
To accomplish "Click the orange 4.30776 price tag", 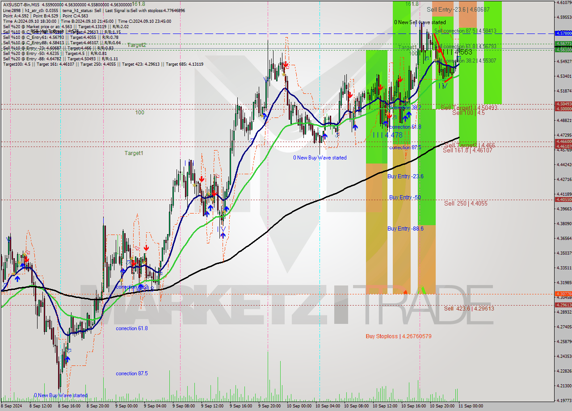I will click(563, 294).
